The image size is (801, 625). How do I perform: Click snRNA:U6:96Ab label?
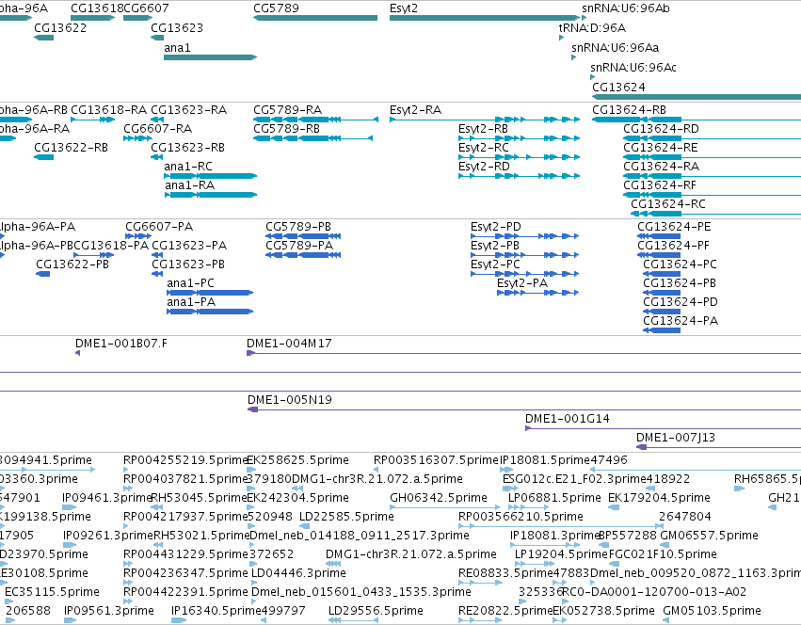pyautogui.click(x=626, y=8)
